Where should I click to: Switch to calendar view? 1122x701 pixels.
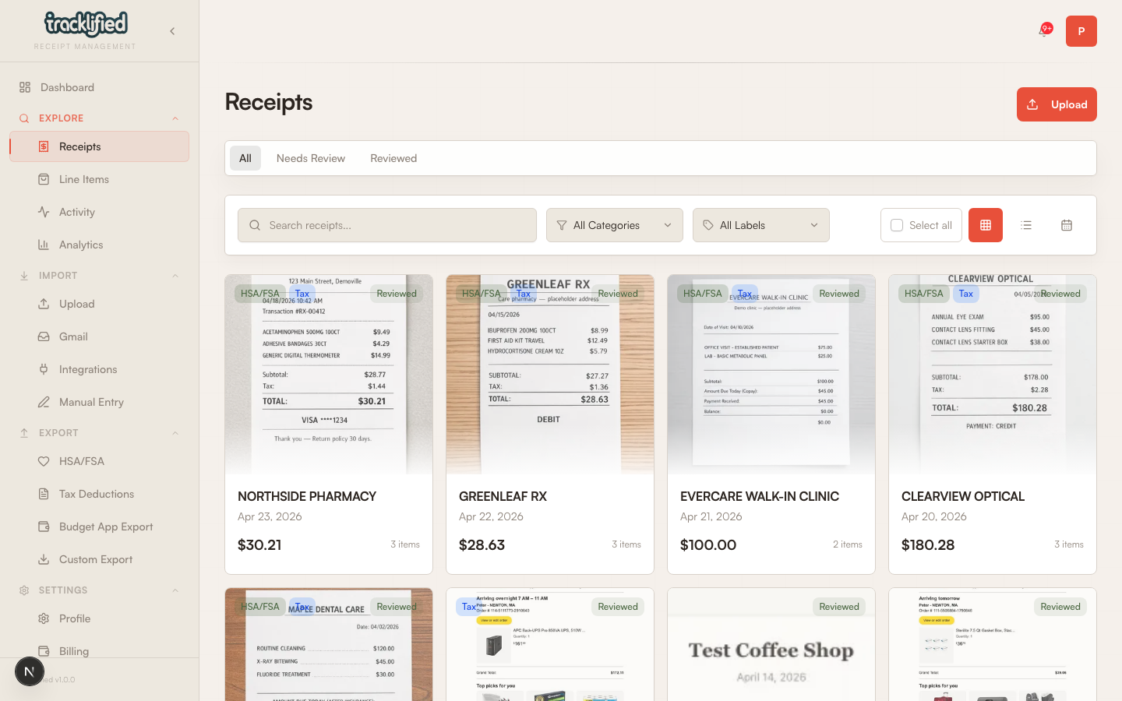coord(1067,225)
